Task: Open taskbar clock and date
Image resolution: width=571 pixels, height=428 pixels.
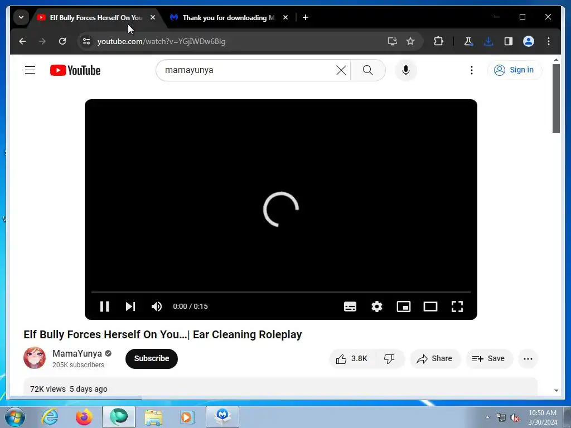Action: pos(543,417)
